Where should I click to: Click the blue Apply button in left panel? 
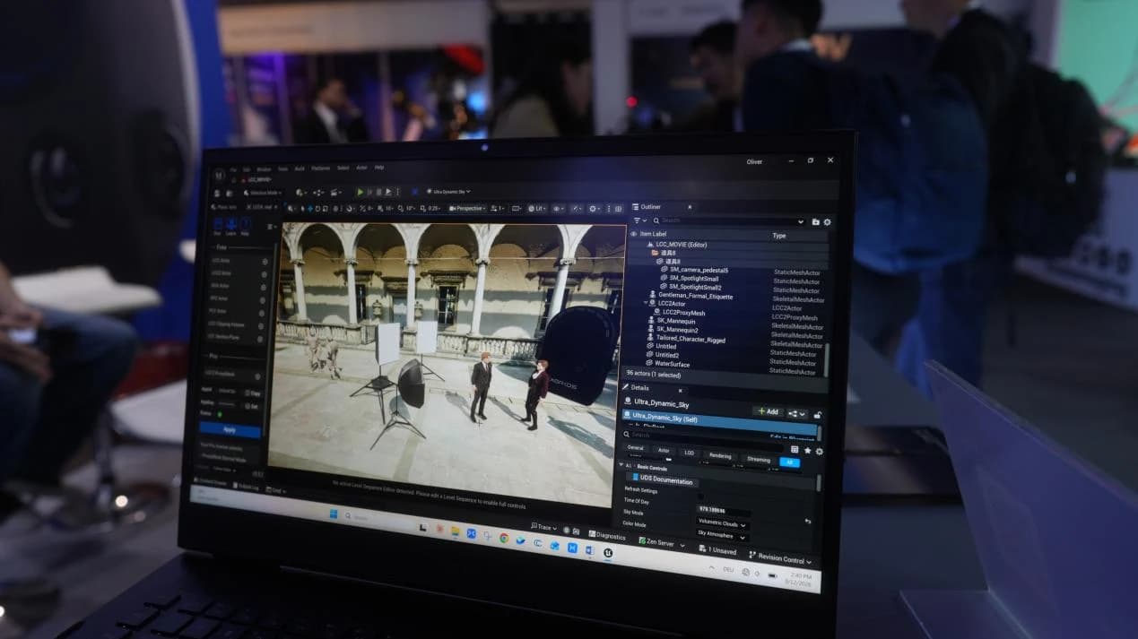pyautogui.click(x=230, y=430)
